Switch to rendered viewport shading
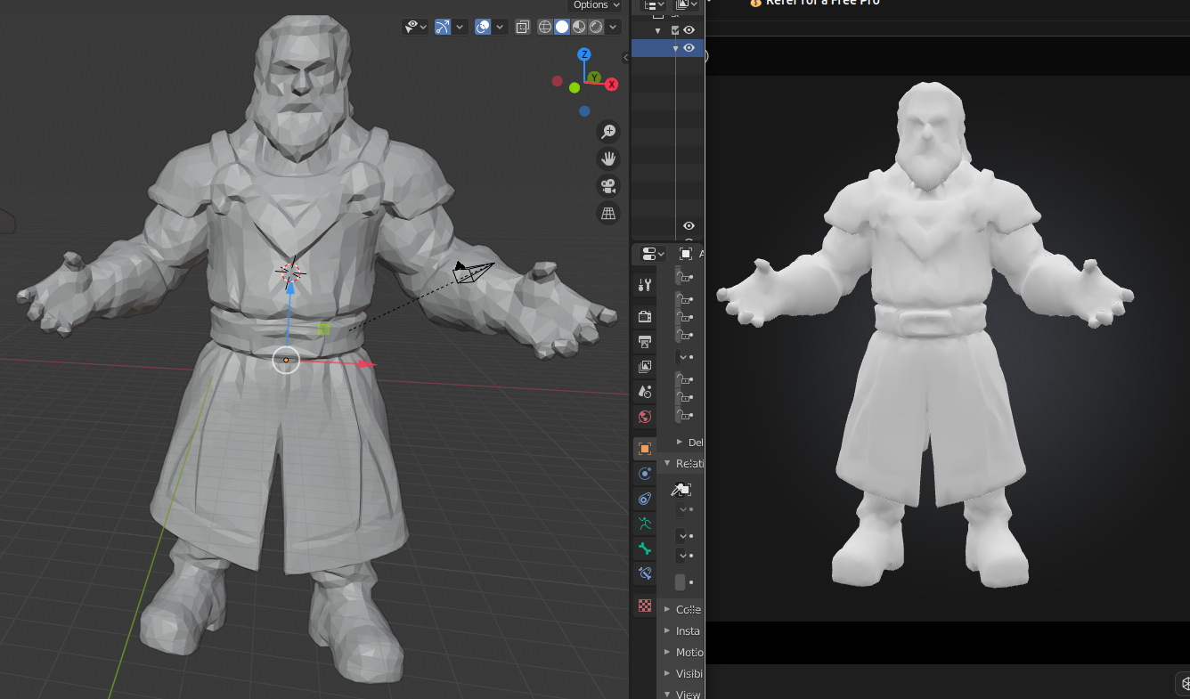 click(596, 27)
